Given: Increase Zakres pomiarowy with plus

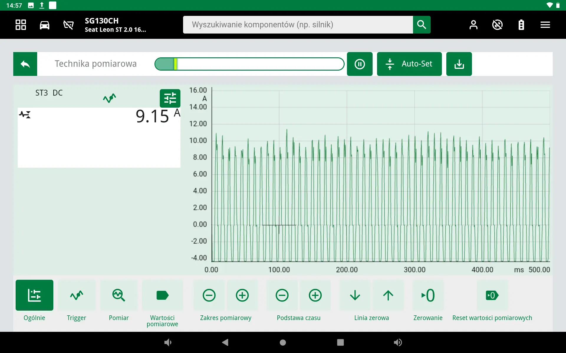Looking at the screenshot, I should (x=242, y=295).
